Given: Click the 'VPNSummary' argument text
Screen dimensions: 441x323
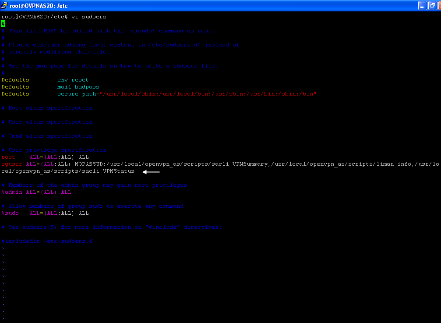Looking at the screenshot, I should 250,164.
